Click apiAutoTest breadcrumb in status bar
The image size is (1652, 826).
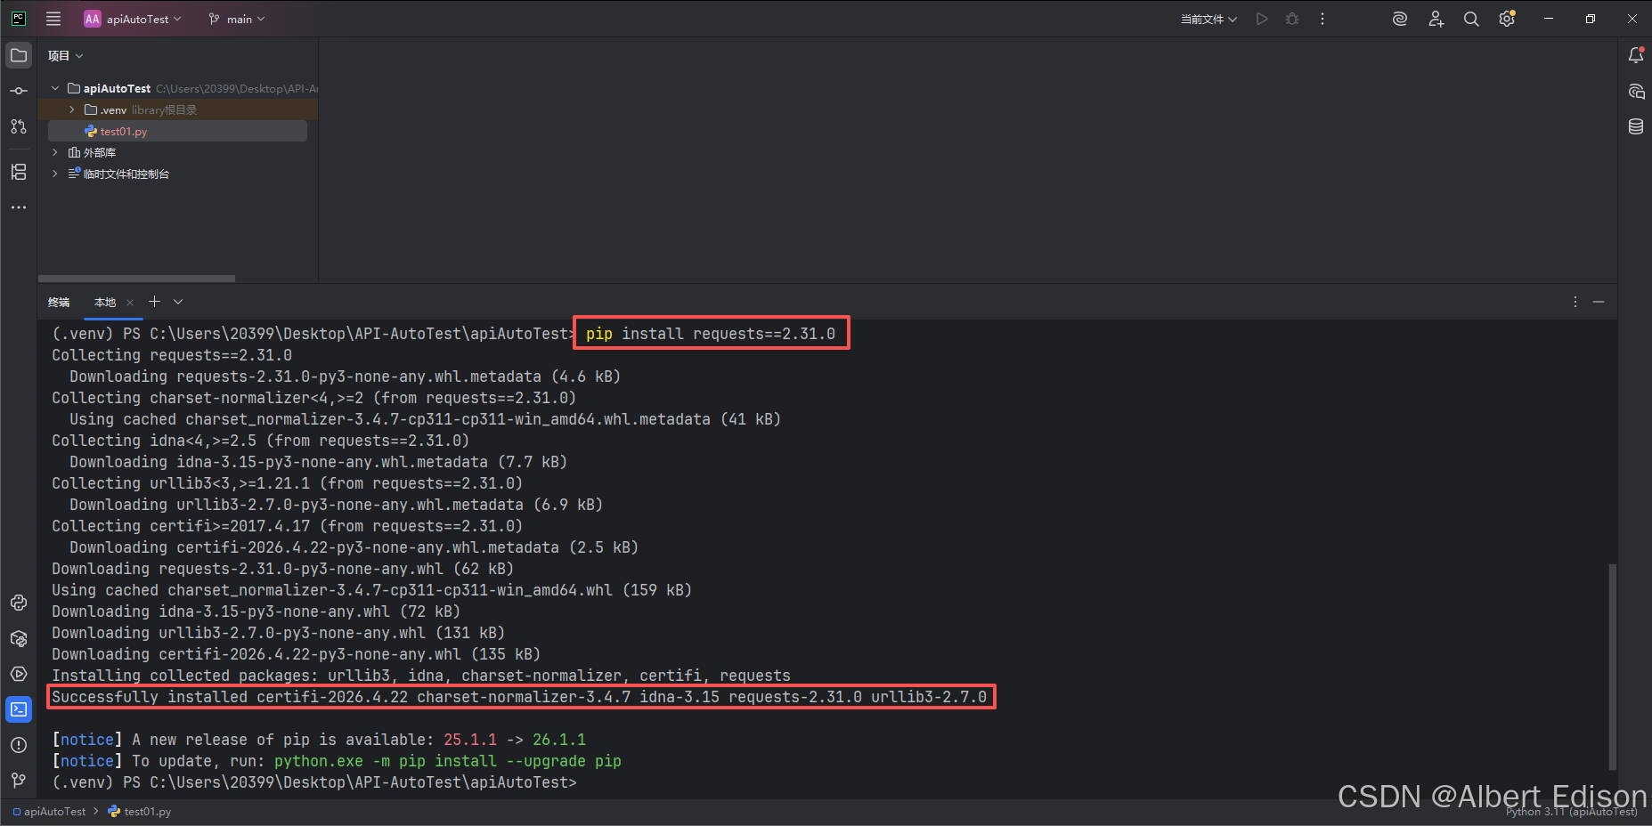click(x=49, y=812)
